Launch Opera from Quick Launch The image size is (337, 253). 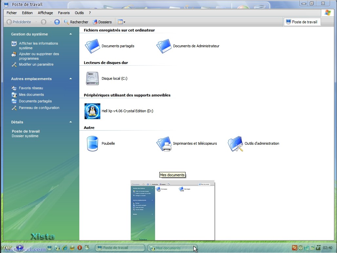pyautogui.click(x=80, y=248)
